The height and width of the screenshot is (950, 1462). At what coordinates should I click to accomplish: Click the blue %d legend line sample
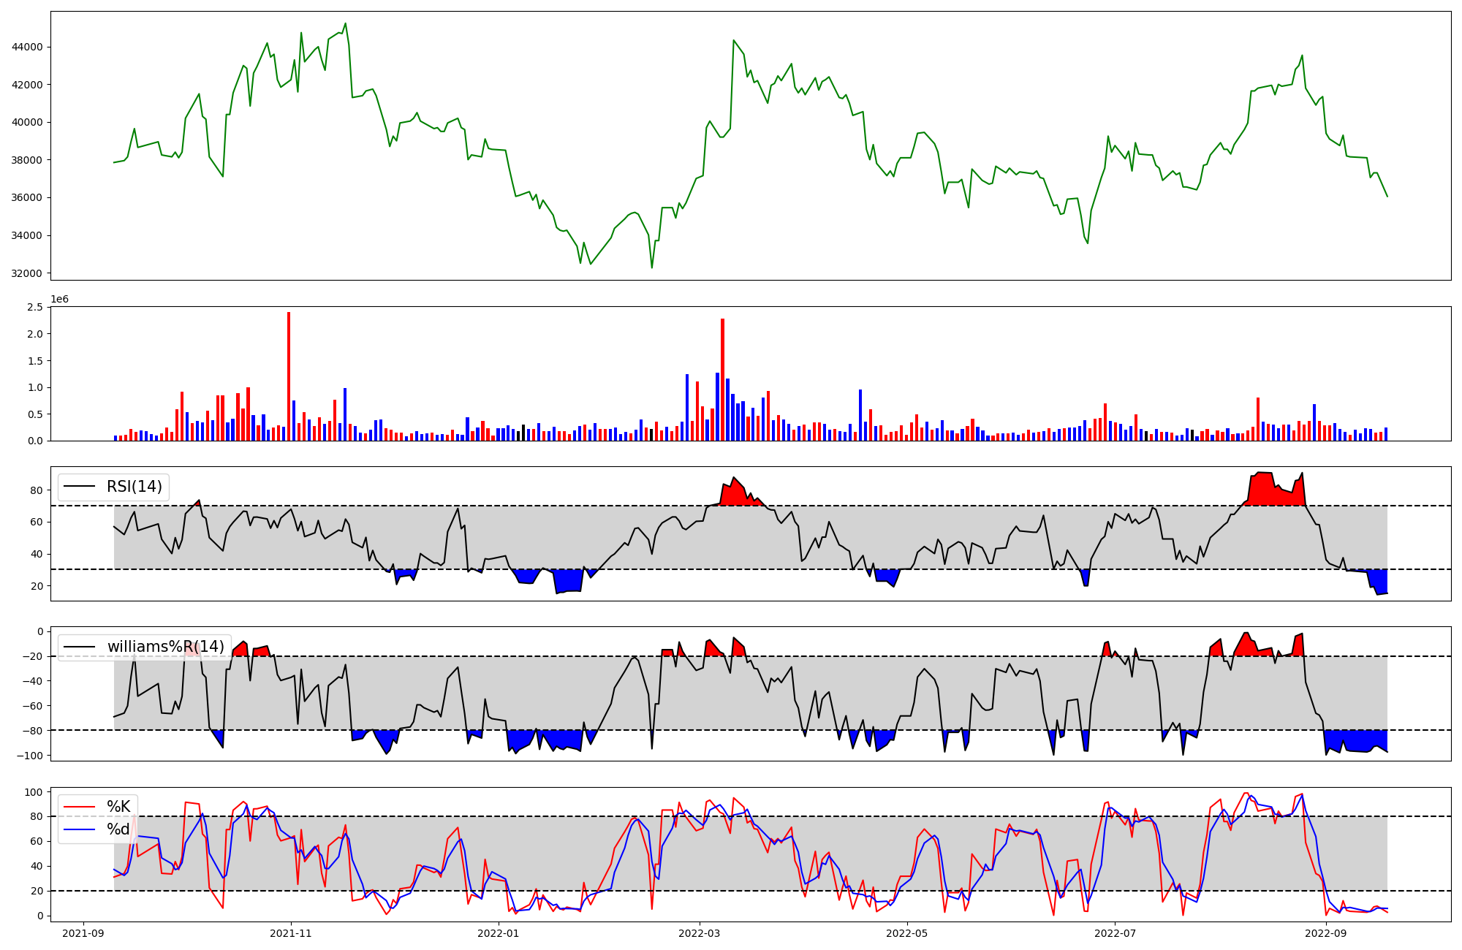pos(80,829)
